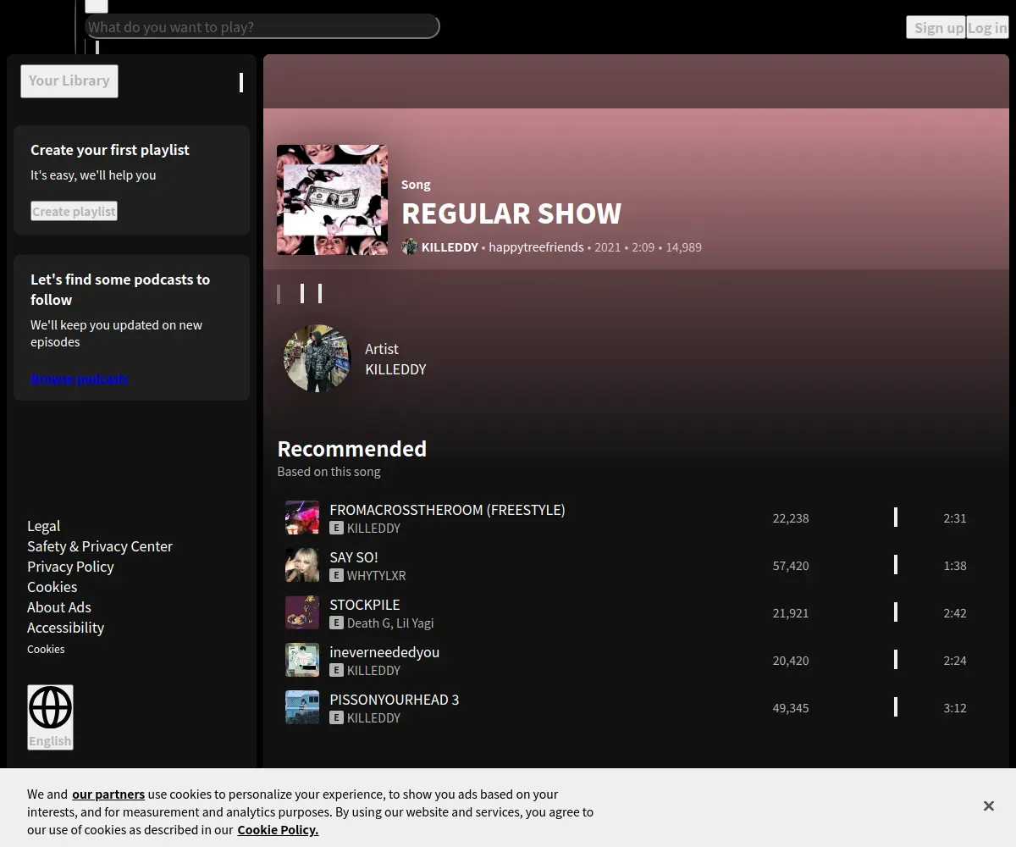This screenshot has width=1016, height=847.
Task: Click the English language button label
Action: (50, 741)
